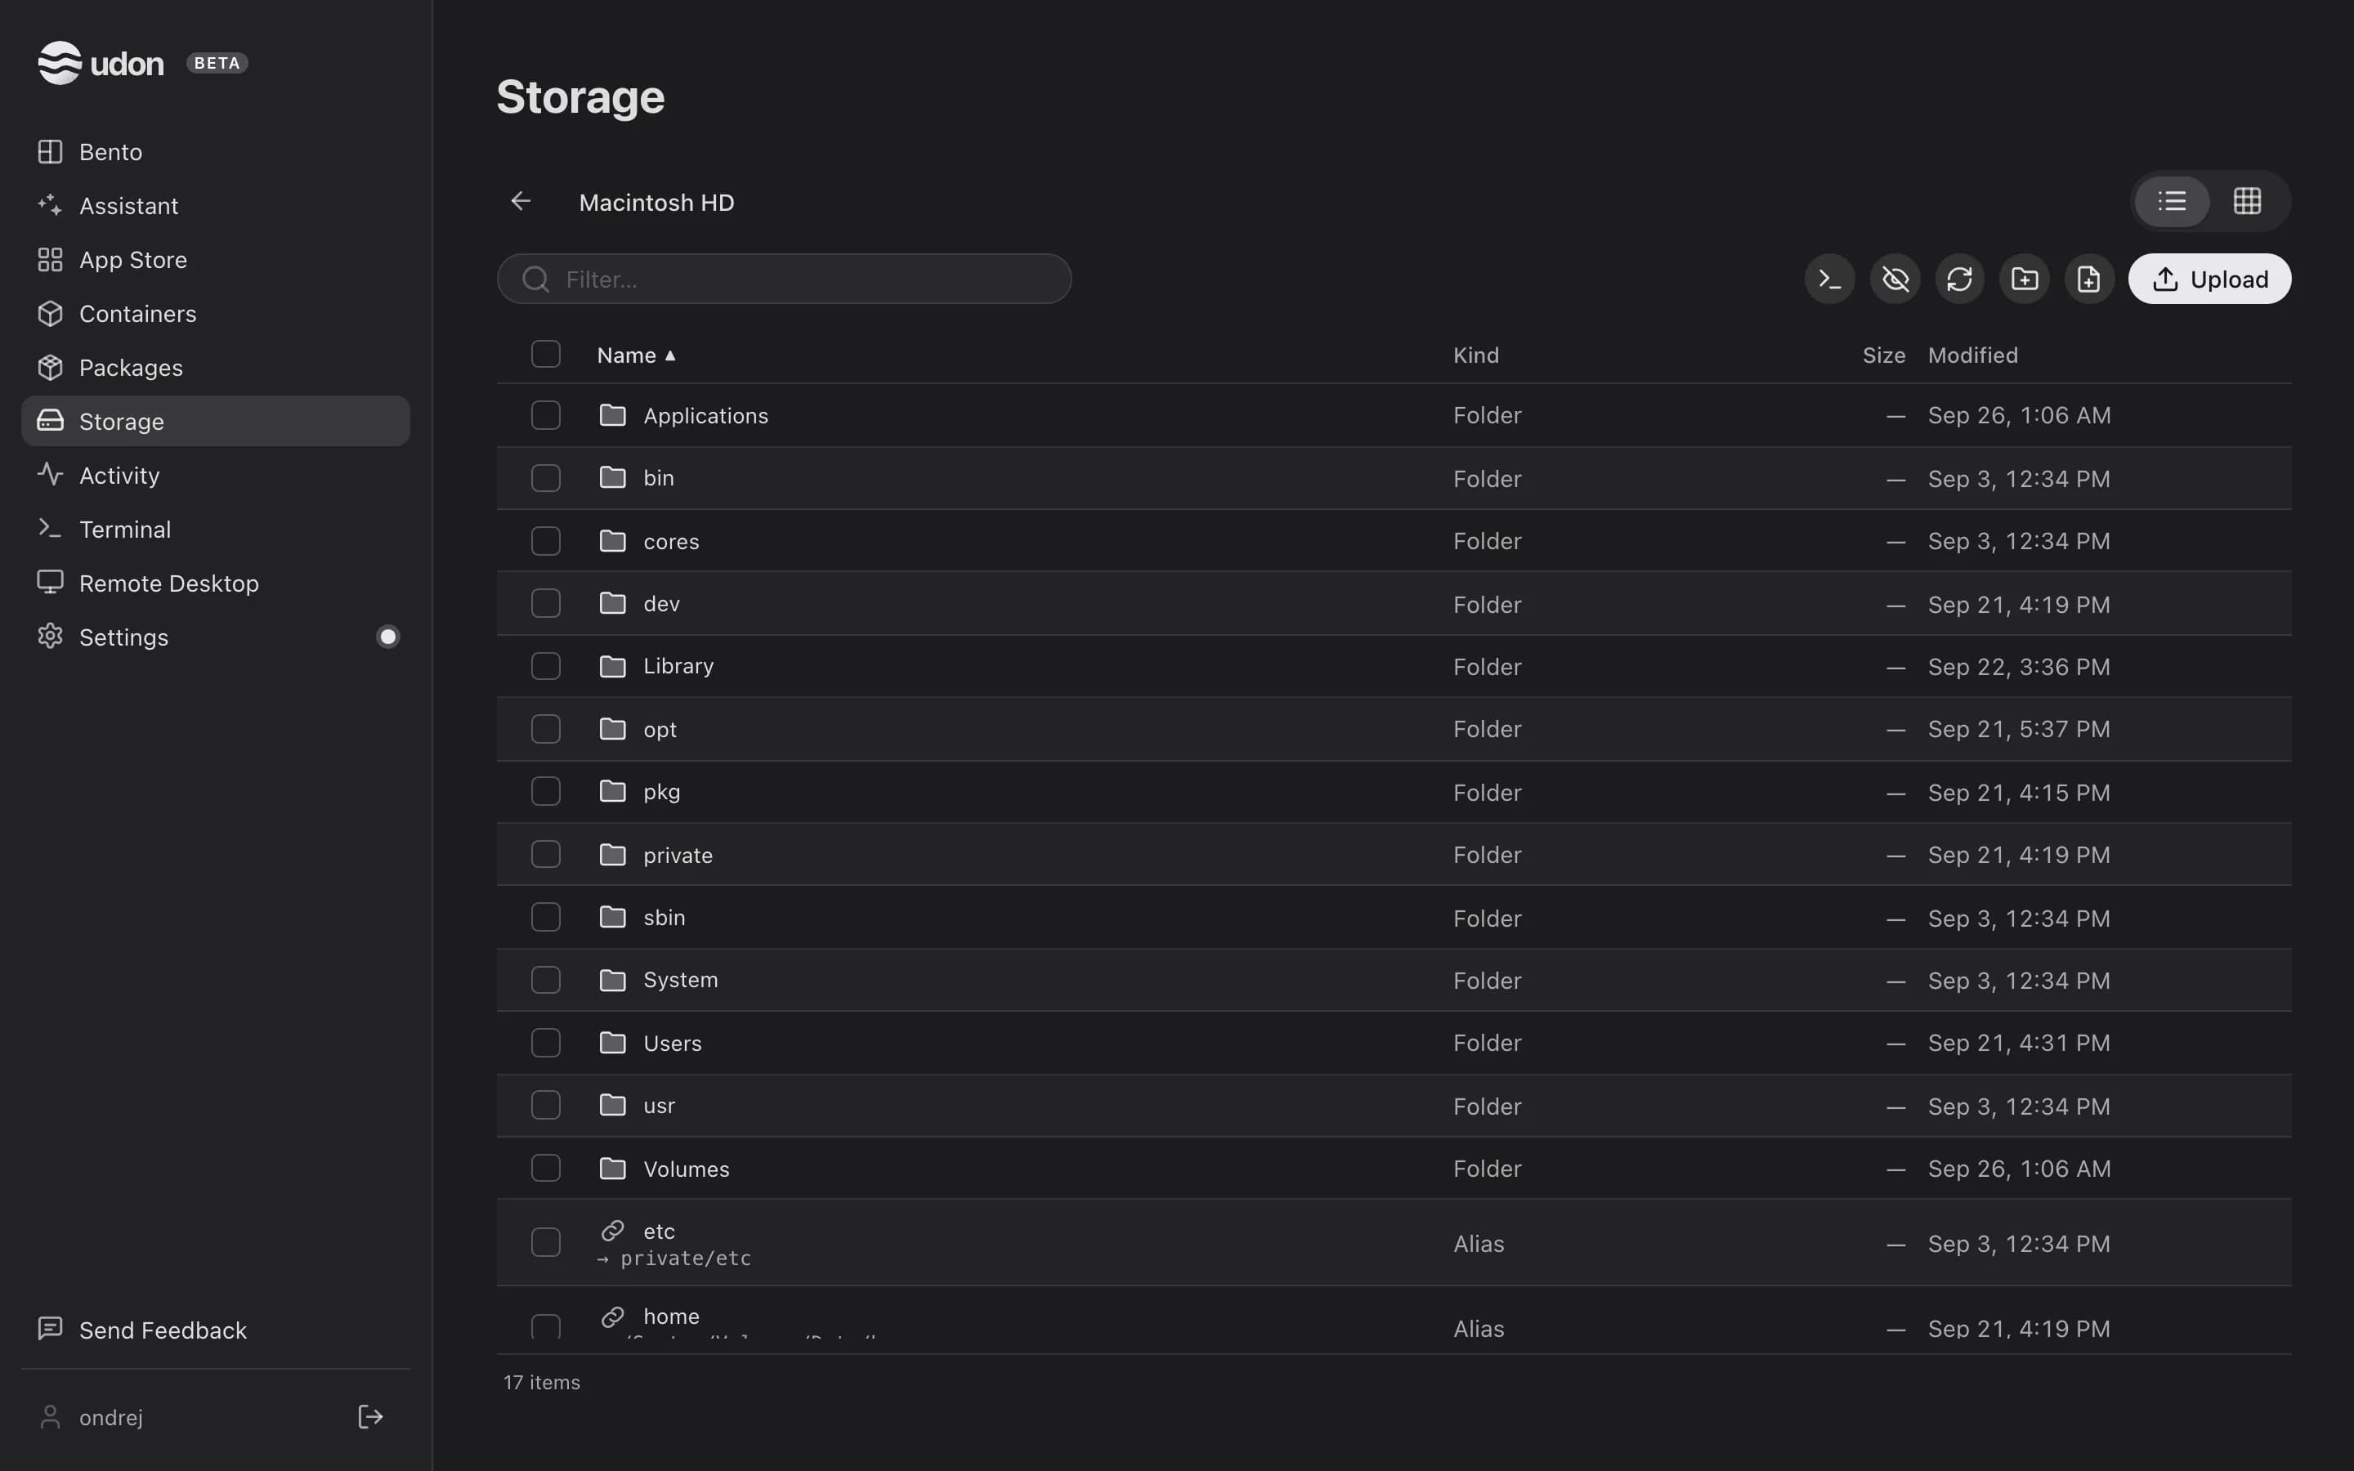Click the Macintosh HD path label
This screenshot has width=2354, height=1471.
(656, 203)
